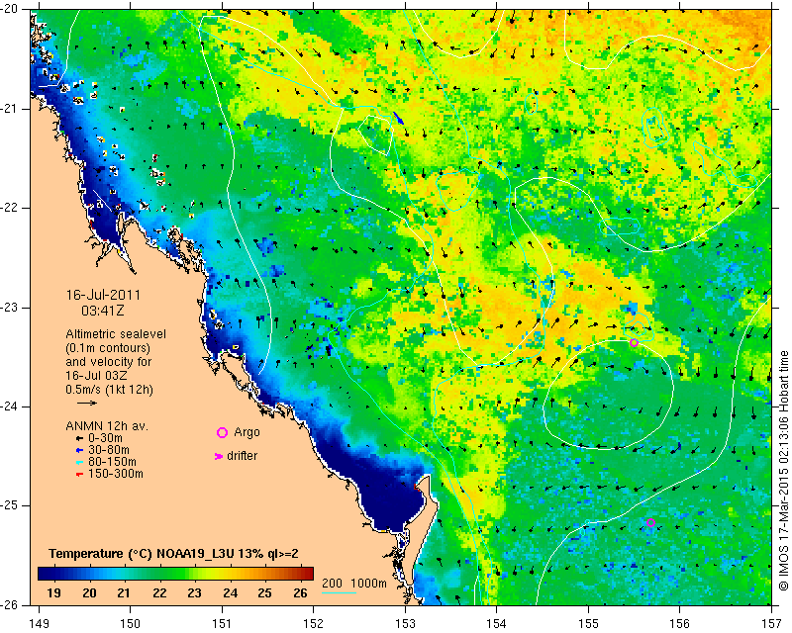Screen dimensions: 792x633
Task: Click the red ANMN marker at the coast near 25S
Action: [416, 487]
